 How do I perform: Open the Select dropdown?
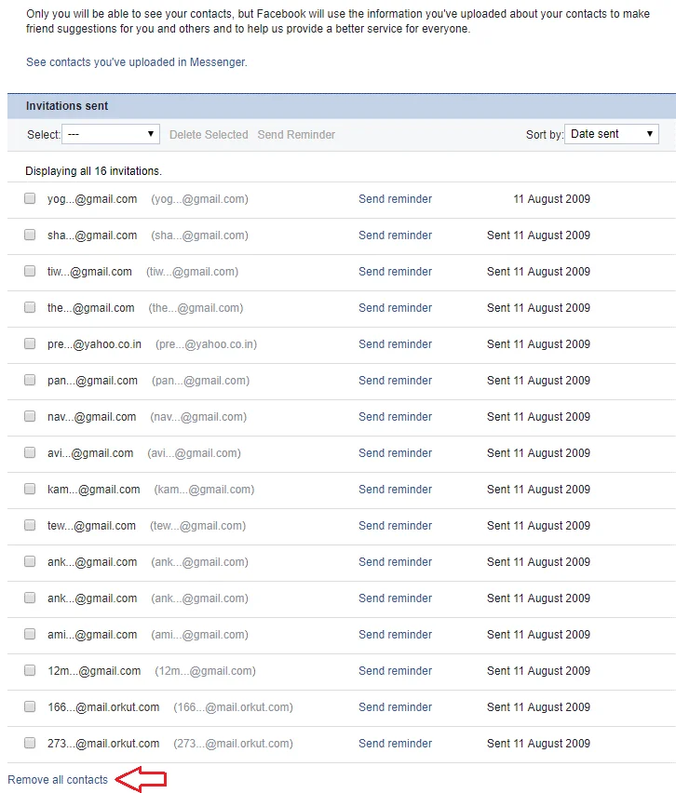(x=111, y=134)
